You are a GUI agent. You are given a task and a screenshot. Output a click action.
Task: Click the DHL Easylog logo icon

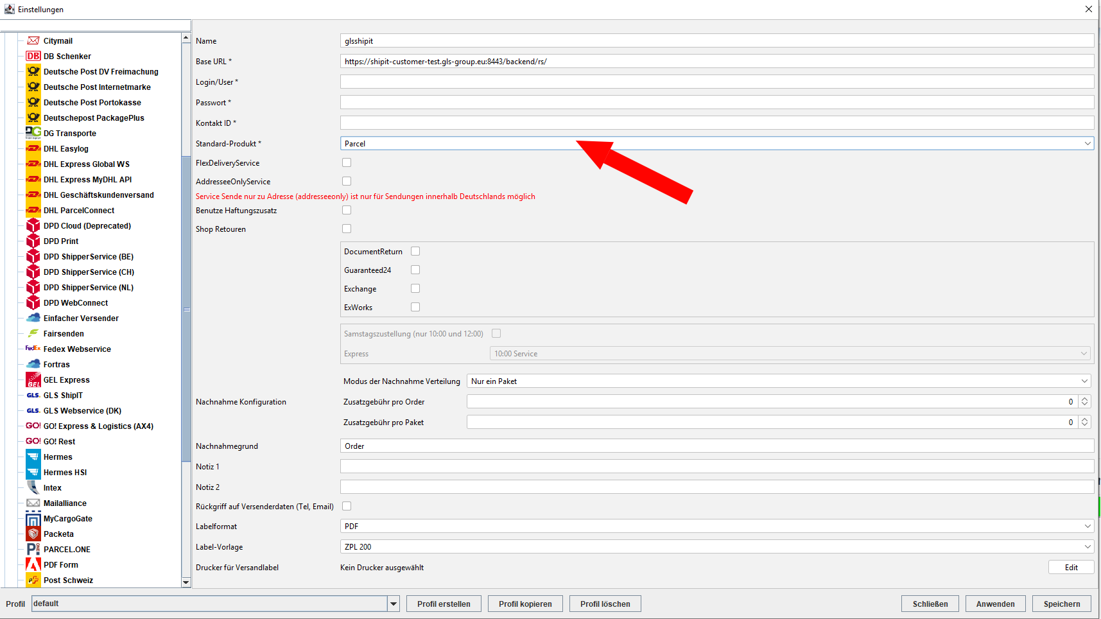click(33, 148)
